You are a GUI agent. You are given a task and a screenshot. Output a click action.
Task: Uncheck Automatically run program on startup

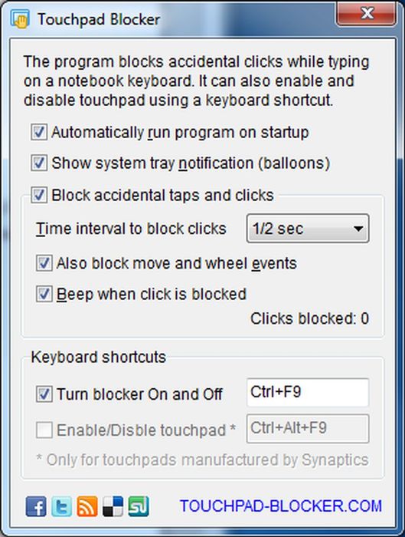(39, 132)
